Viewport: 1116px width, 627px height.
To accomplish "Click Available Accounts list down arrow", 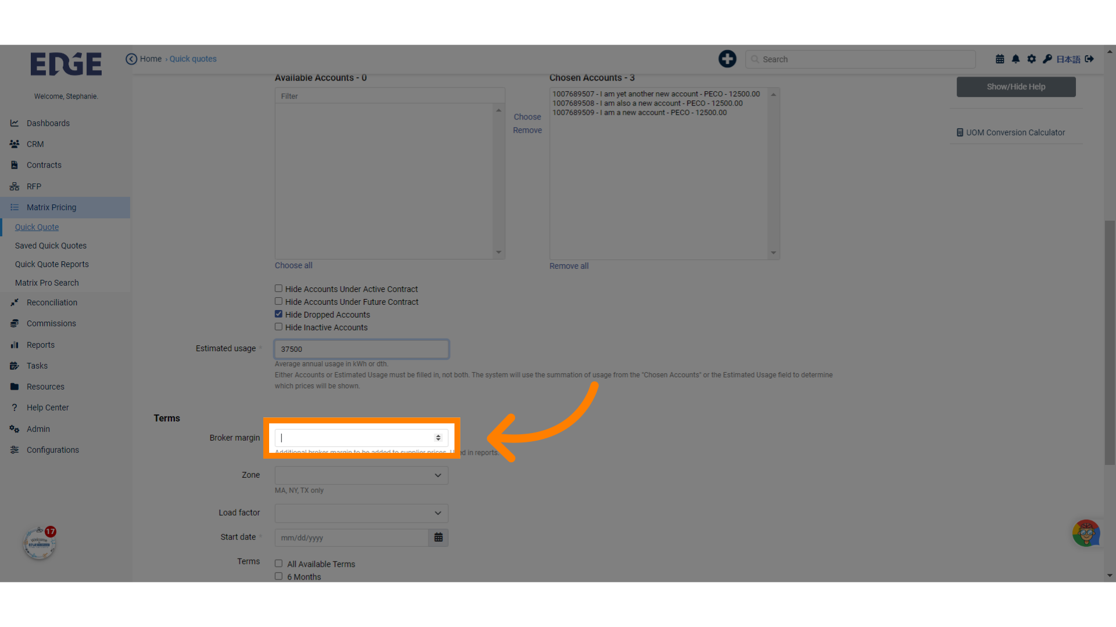I will tap(498, 253).
